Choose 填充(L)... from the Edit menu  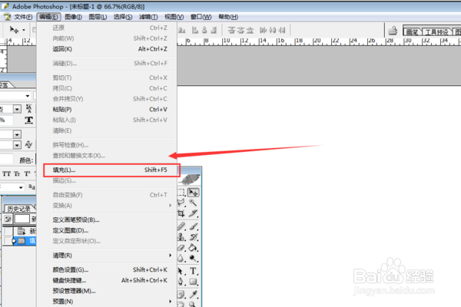click(x=111, y=170)
